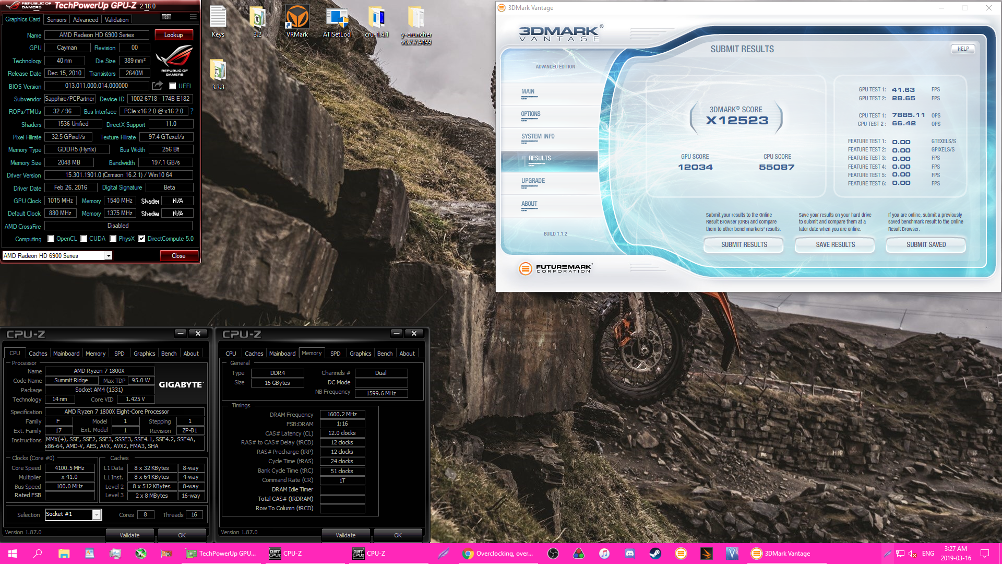Open the Graphics tab in the right CPU-Z window
This screenshot has width=1002, height=564.
(x=361, y=354)
